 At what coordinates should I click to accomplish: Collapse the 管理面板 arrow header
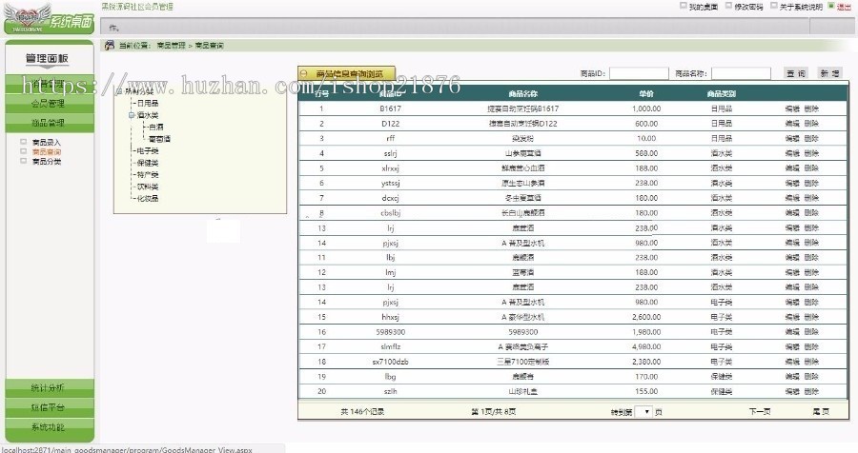47,59
